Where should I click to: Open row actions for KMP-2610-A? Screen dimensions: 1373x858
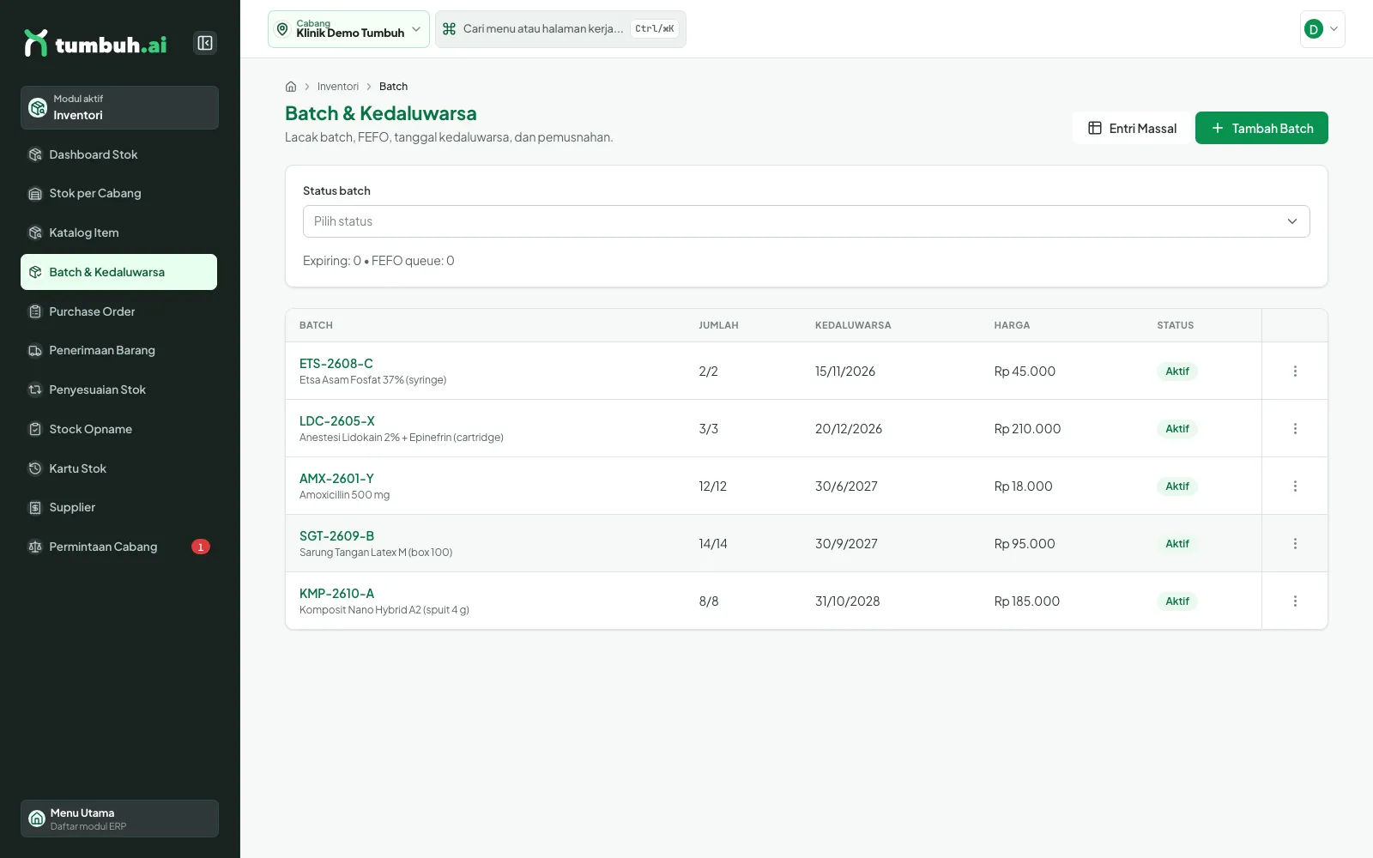[x=1295, y=601]
